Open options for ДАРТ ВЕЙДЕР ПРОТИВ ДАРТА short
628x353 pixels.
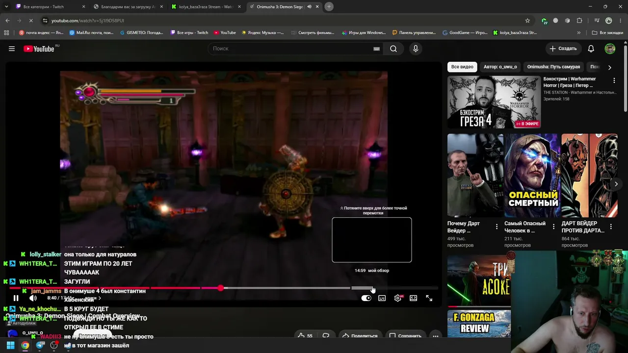coord(611,227)
